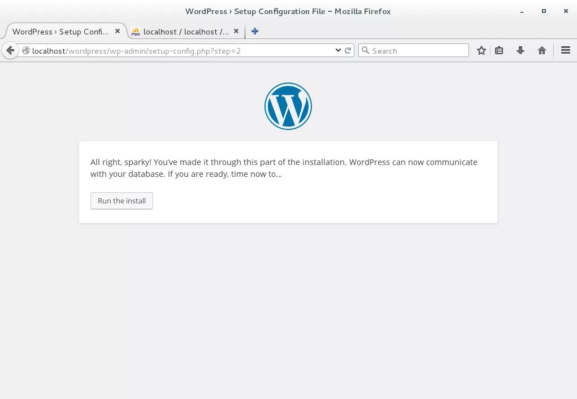
Task: Reload the page with the refresh icon
Action: 348,50
